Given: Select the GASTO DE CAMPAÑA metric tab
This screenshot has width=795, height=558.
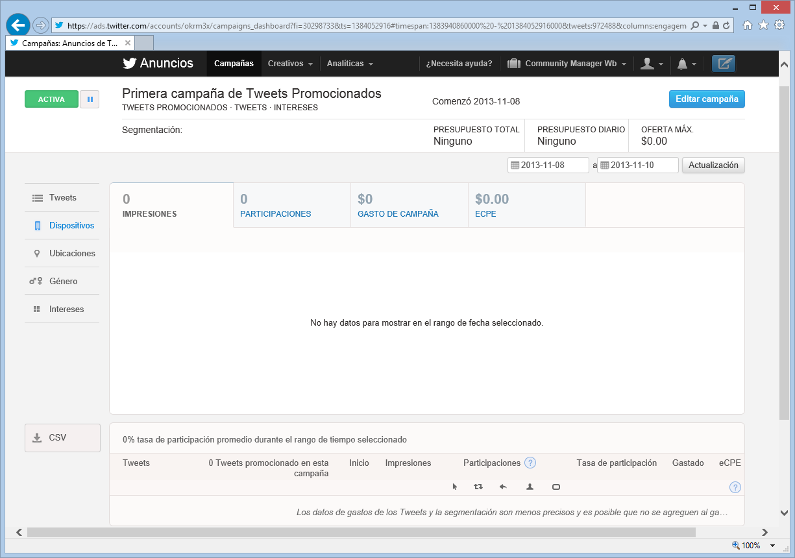Looking at the screenshot, I should tap(410, 205).
